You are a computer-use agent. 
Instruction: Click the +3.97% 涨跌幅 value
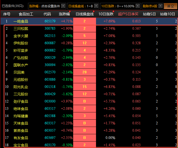tap(67, 101)
